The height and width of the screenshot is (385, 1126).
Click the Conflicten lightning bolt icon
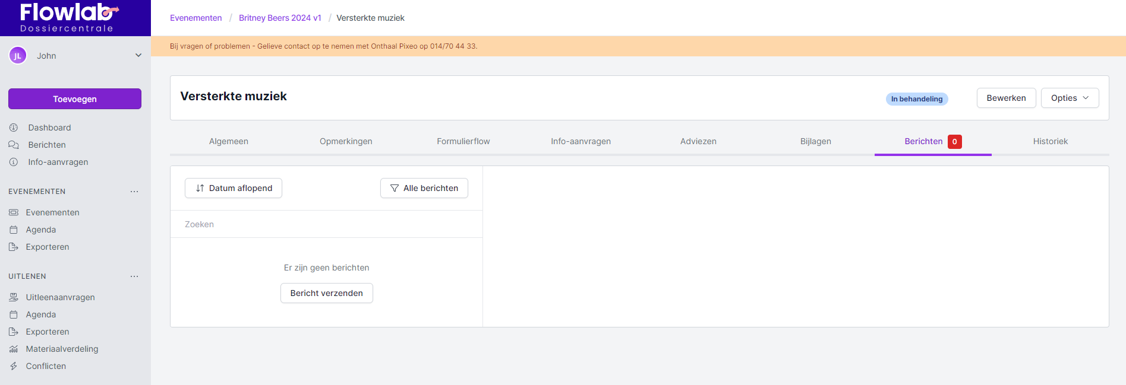pos(14,366)
